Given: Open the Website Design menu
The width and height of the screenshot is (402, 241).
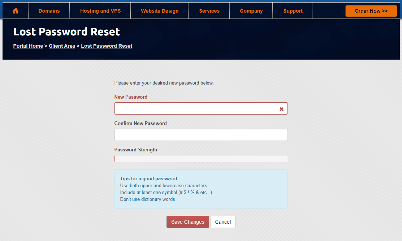Looking at the screenshot, I should point(160,11).
